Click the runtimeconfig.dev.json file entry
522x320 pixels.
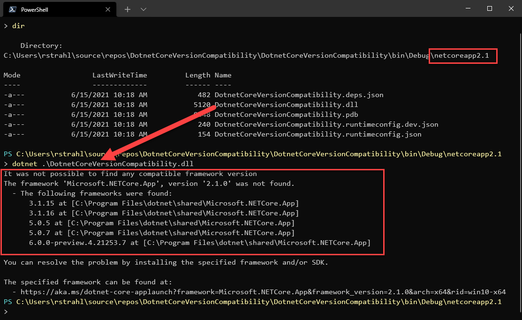(x=326, y=124)
